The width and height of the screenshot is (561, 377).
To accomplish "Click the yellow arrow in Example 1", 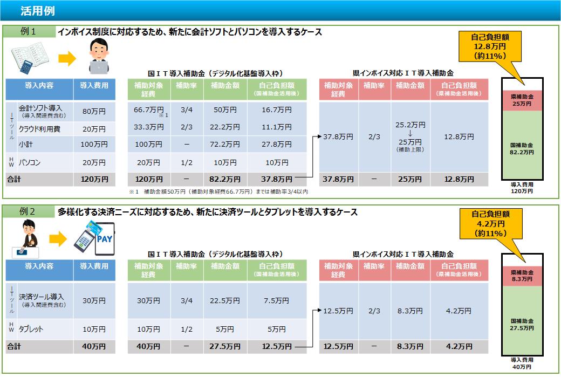I will 67,59.
